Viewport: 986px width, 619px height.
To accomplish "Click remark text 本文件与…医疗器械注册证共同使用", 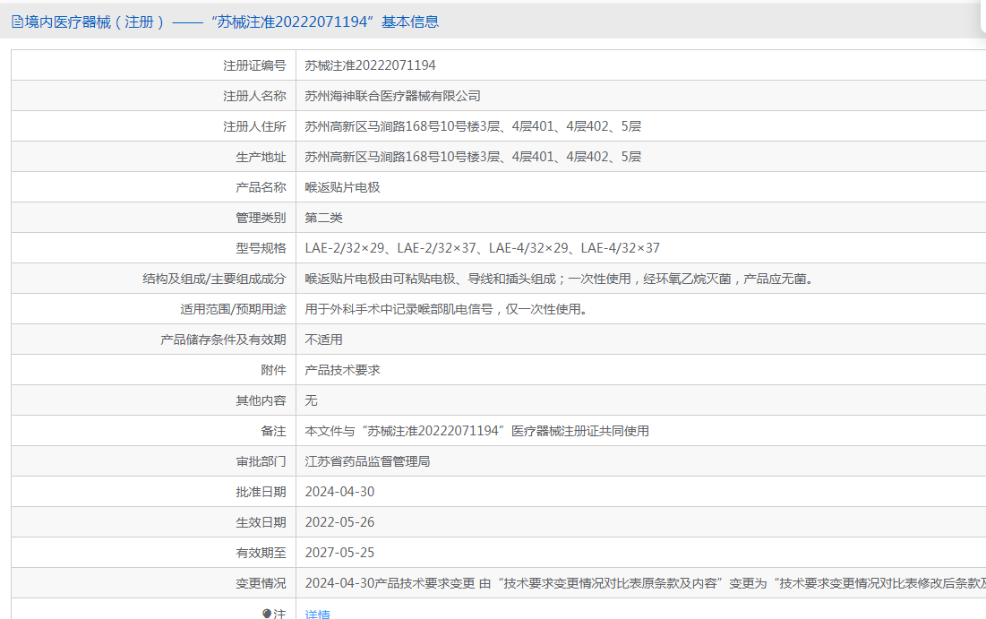I will point(476,431).
